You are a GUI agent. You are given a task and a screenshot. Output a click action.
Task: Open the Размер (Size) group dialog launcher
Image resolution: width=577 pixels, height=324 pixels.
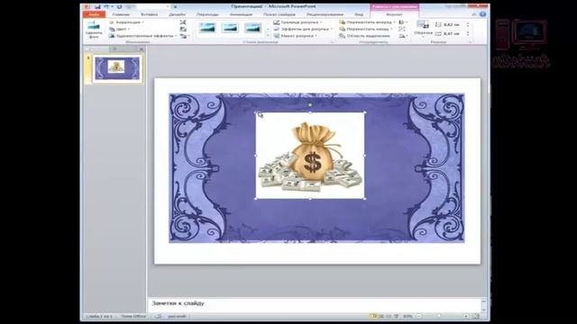471,42
